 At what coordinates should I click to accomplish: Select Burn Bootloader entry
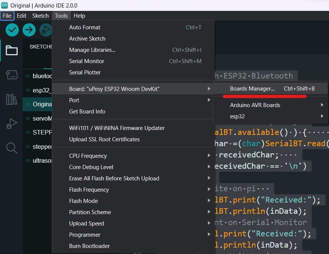133,246
